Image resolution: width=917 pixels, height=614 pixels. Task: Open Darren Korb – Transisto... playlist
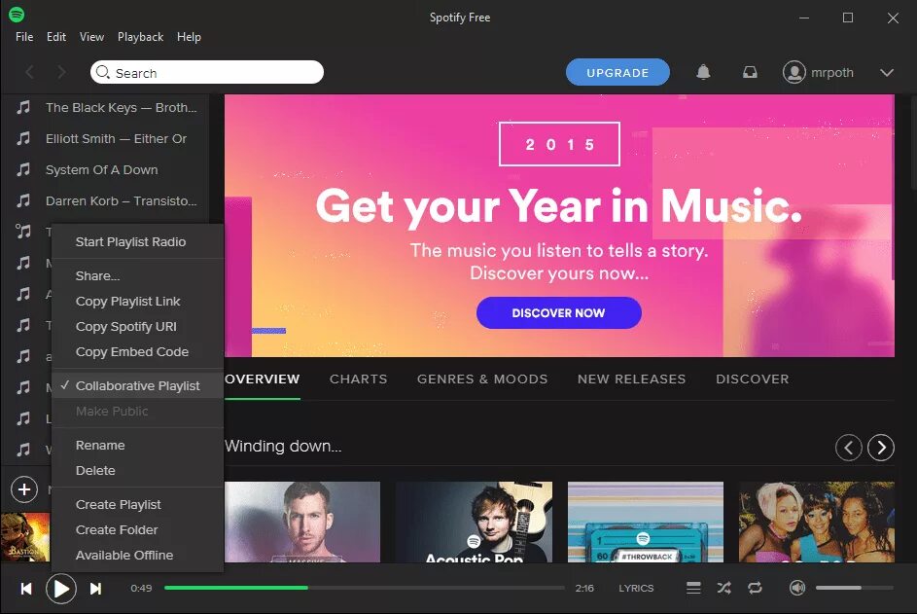(x=121, y=200)
